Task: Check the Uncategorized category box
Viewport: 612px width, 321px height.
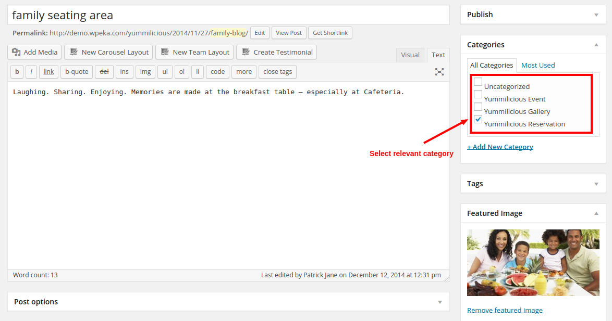Action: [x=478, y=82]
